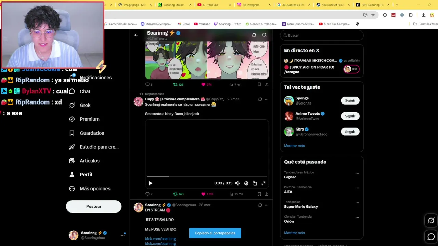Go back with the arrow beside Soarinng header
The image size is (438, 246).
(x=136, y=35)
